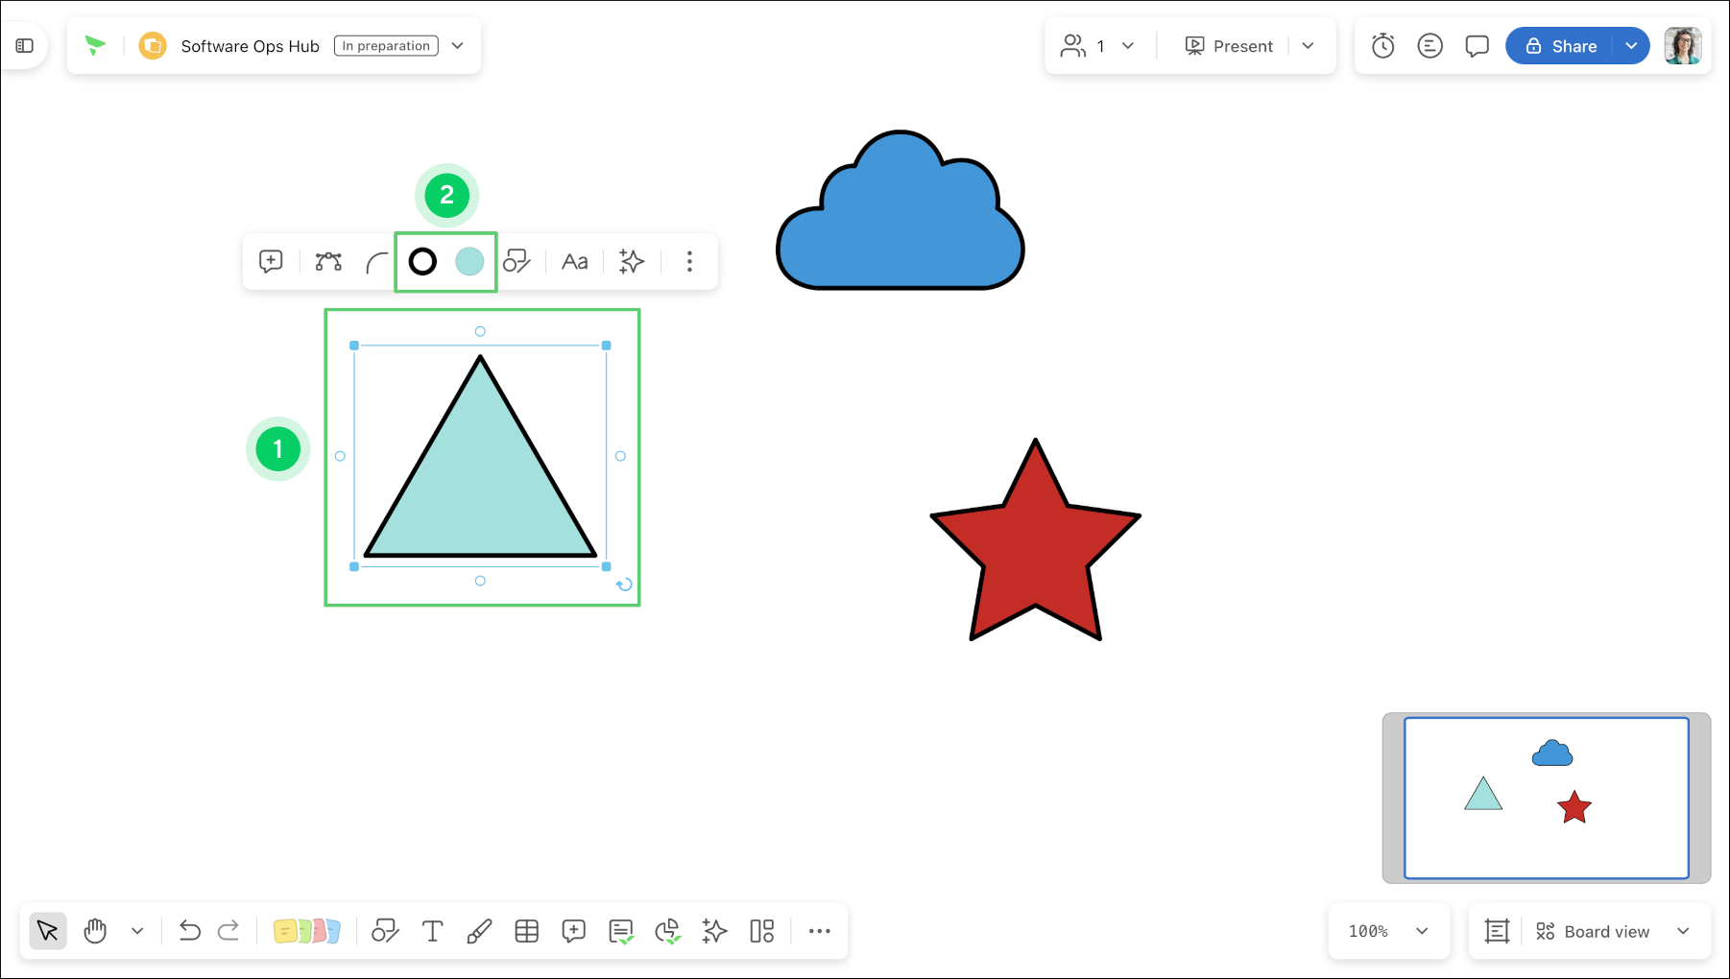Image resolution: width=1730 pixels, height=979 pixels.
Task: Expand the Present options chevron
Action: tap(1308, 46)
